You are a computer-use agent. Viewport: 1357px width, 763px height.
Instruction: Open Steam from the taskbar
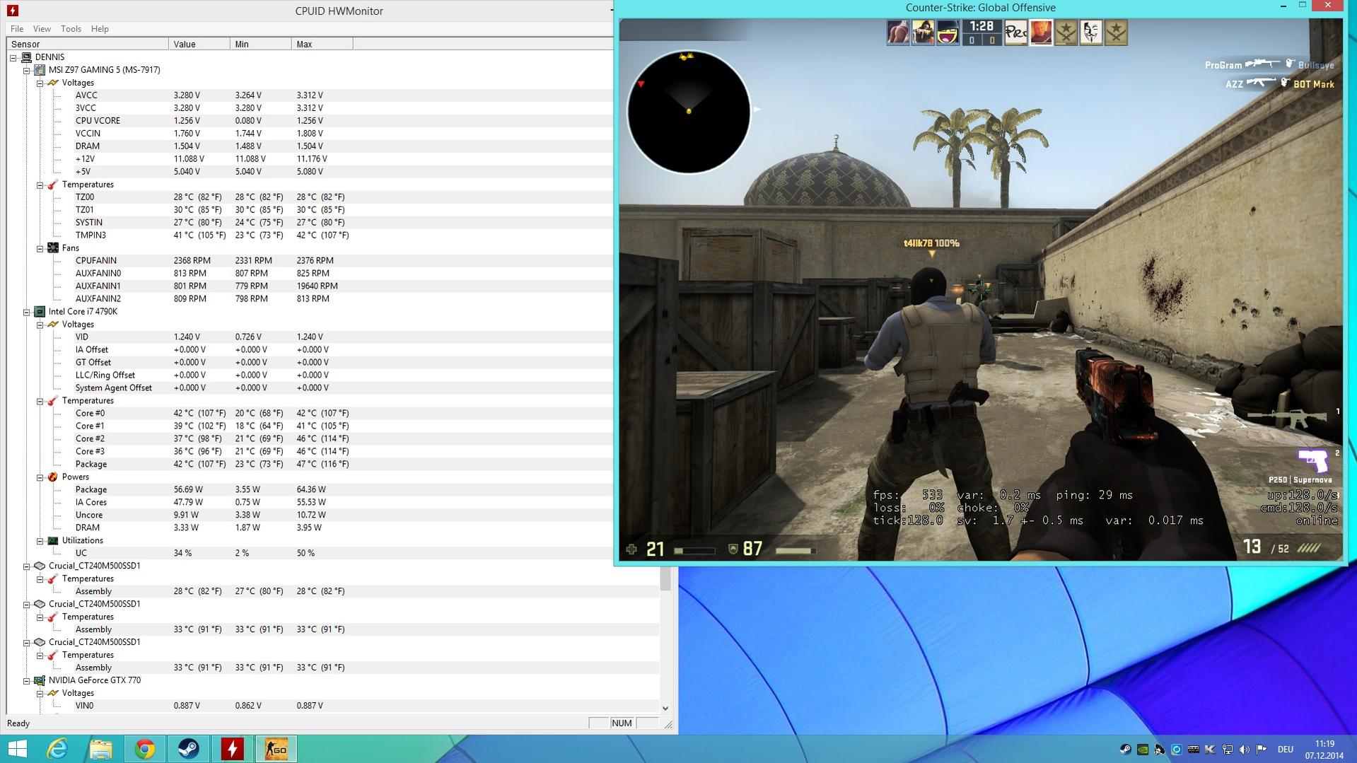click(189, 748)
